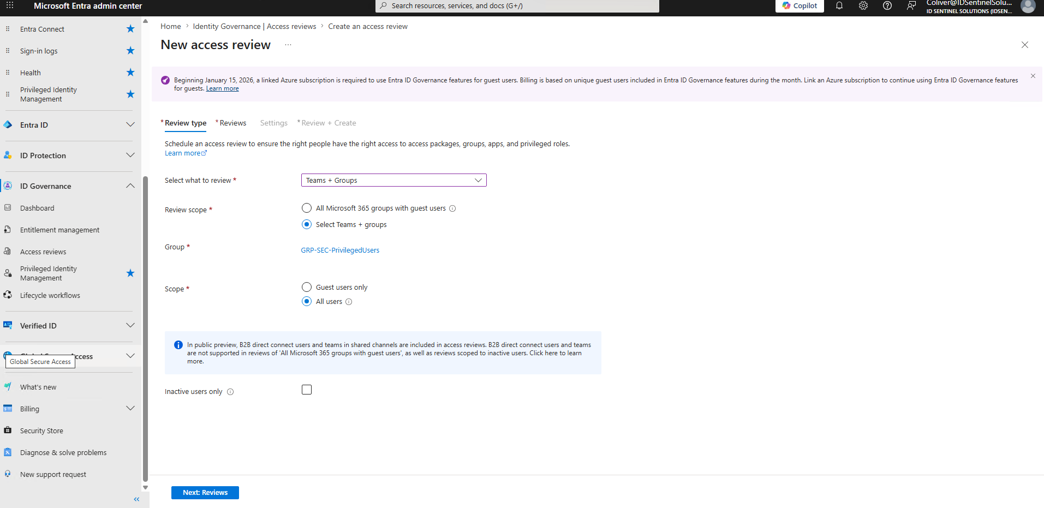The width and height of the screenshot is (1044, 508).
Task: Go to Home breadcrumb
Action: tap(171, 27)
